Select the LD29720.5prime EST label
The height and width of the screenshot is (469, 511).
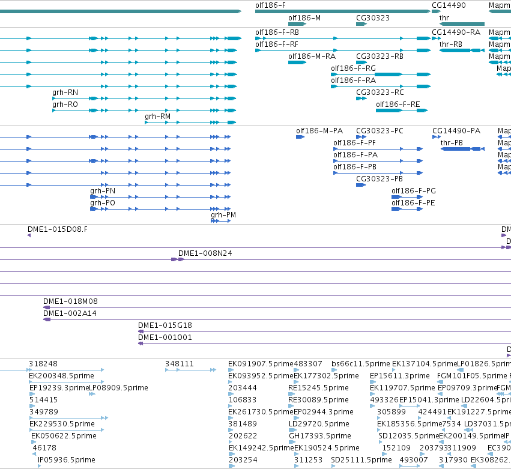[319, 425]
